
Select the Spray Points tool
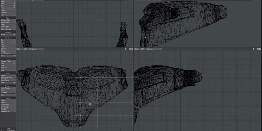pyautogui.click(x=8, y=80)
